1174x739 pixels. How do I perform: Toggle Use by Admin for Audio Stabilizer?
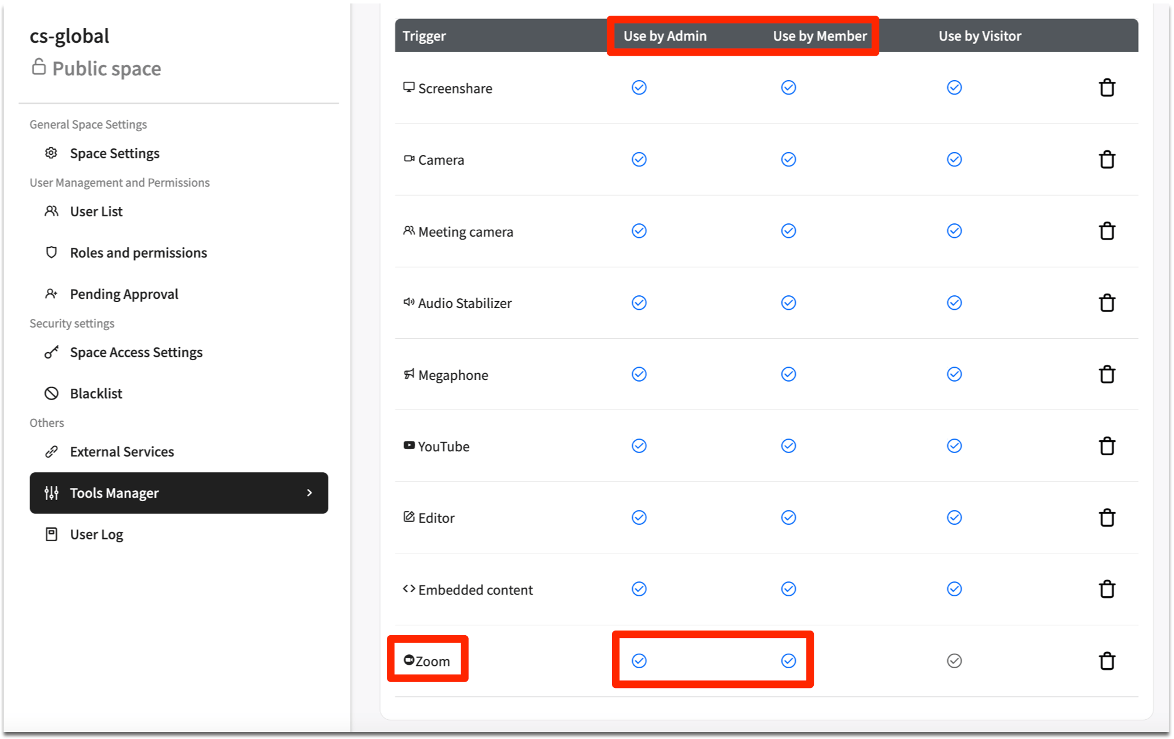click(x=639, y=302)
